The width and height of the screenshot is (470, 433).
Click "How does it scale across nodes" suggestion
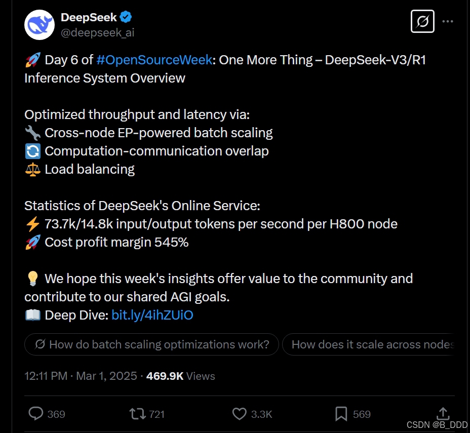click(371, 344)
